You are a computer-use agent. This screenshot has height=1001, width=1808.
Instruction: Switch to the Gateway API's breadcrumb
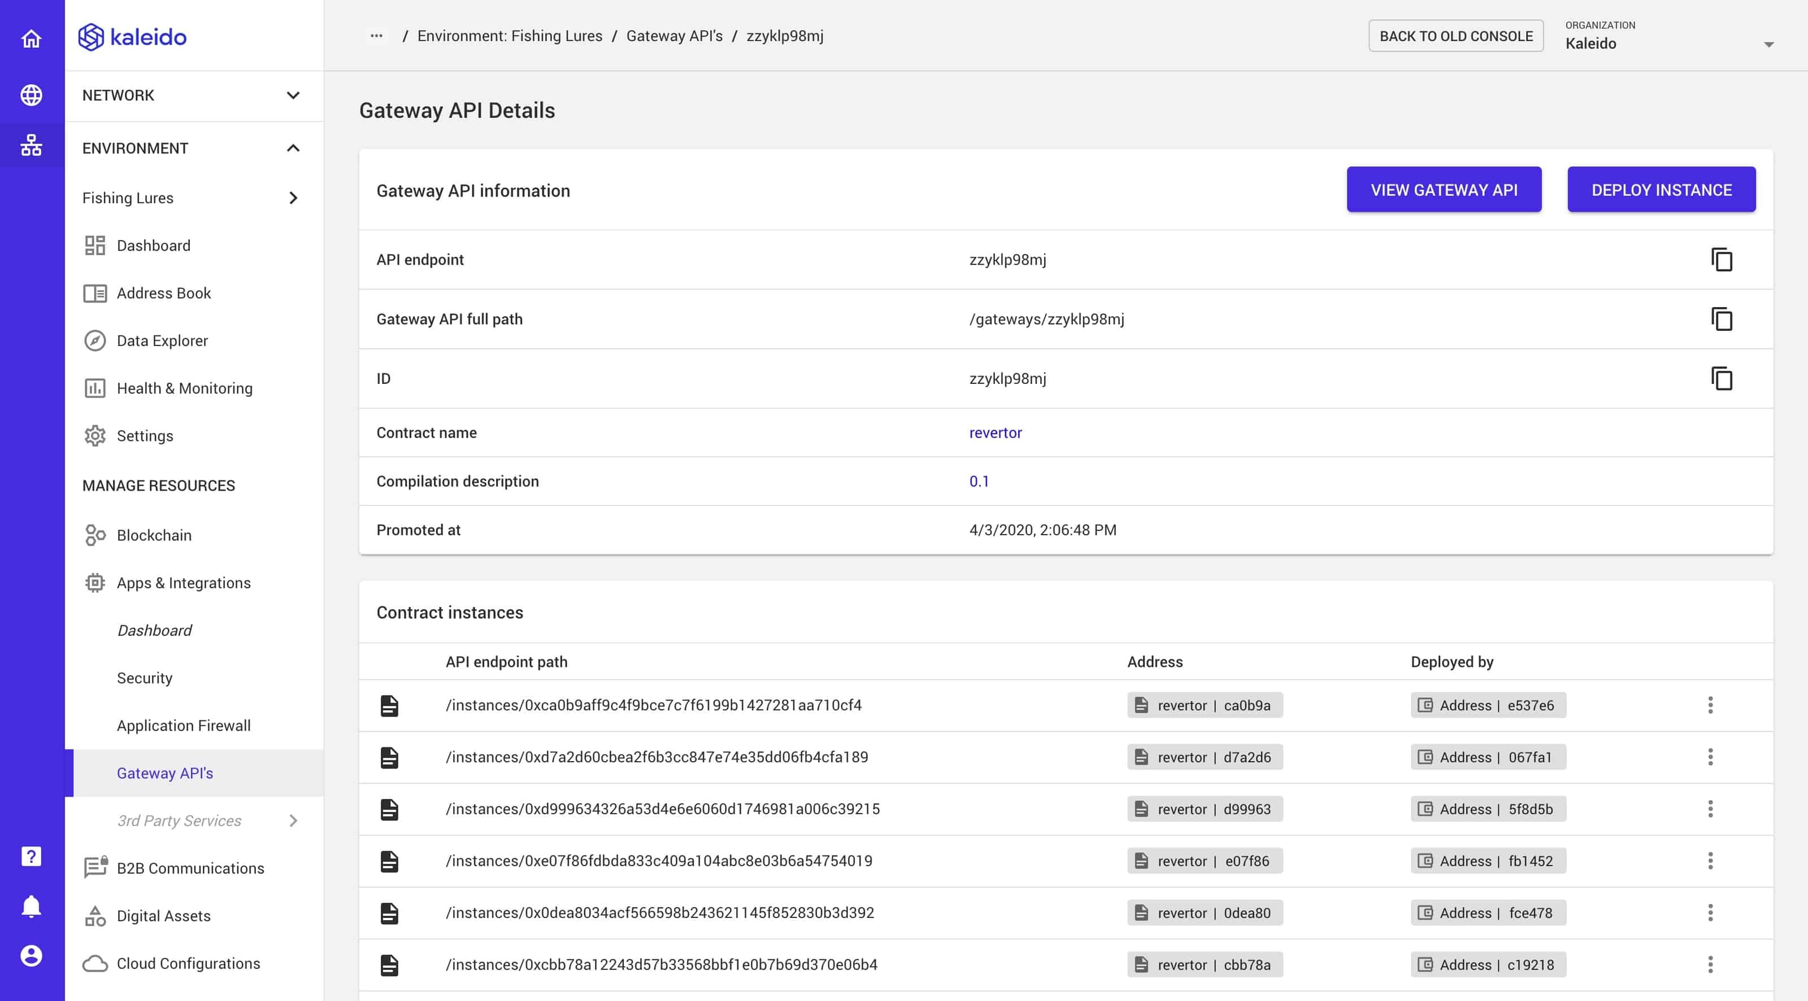coord(675,35)
